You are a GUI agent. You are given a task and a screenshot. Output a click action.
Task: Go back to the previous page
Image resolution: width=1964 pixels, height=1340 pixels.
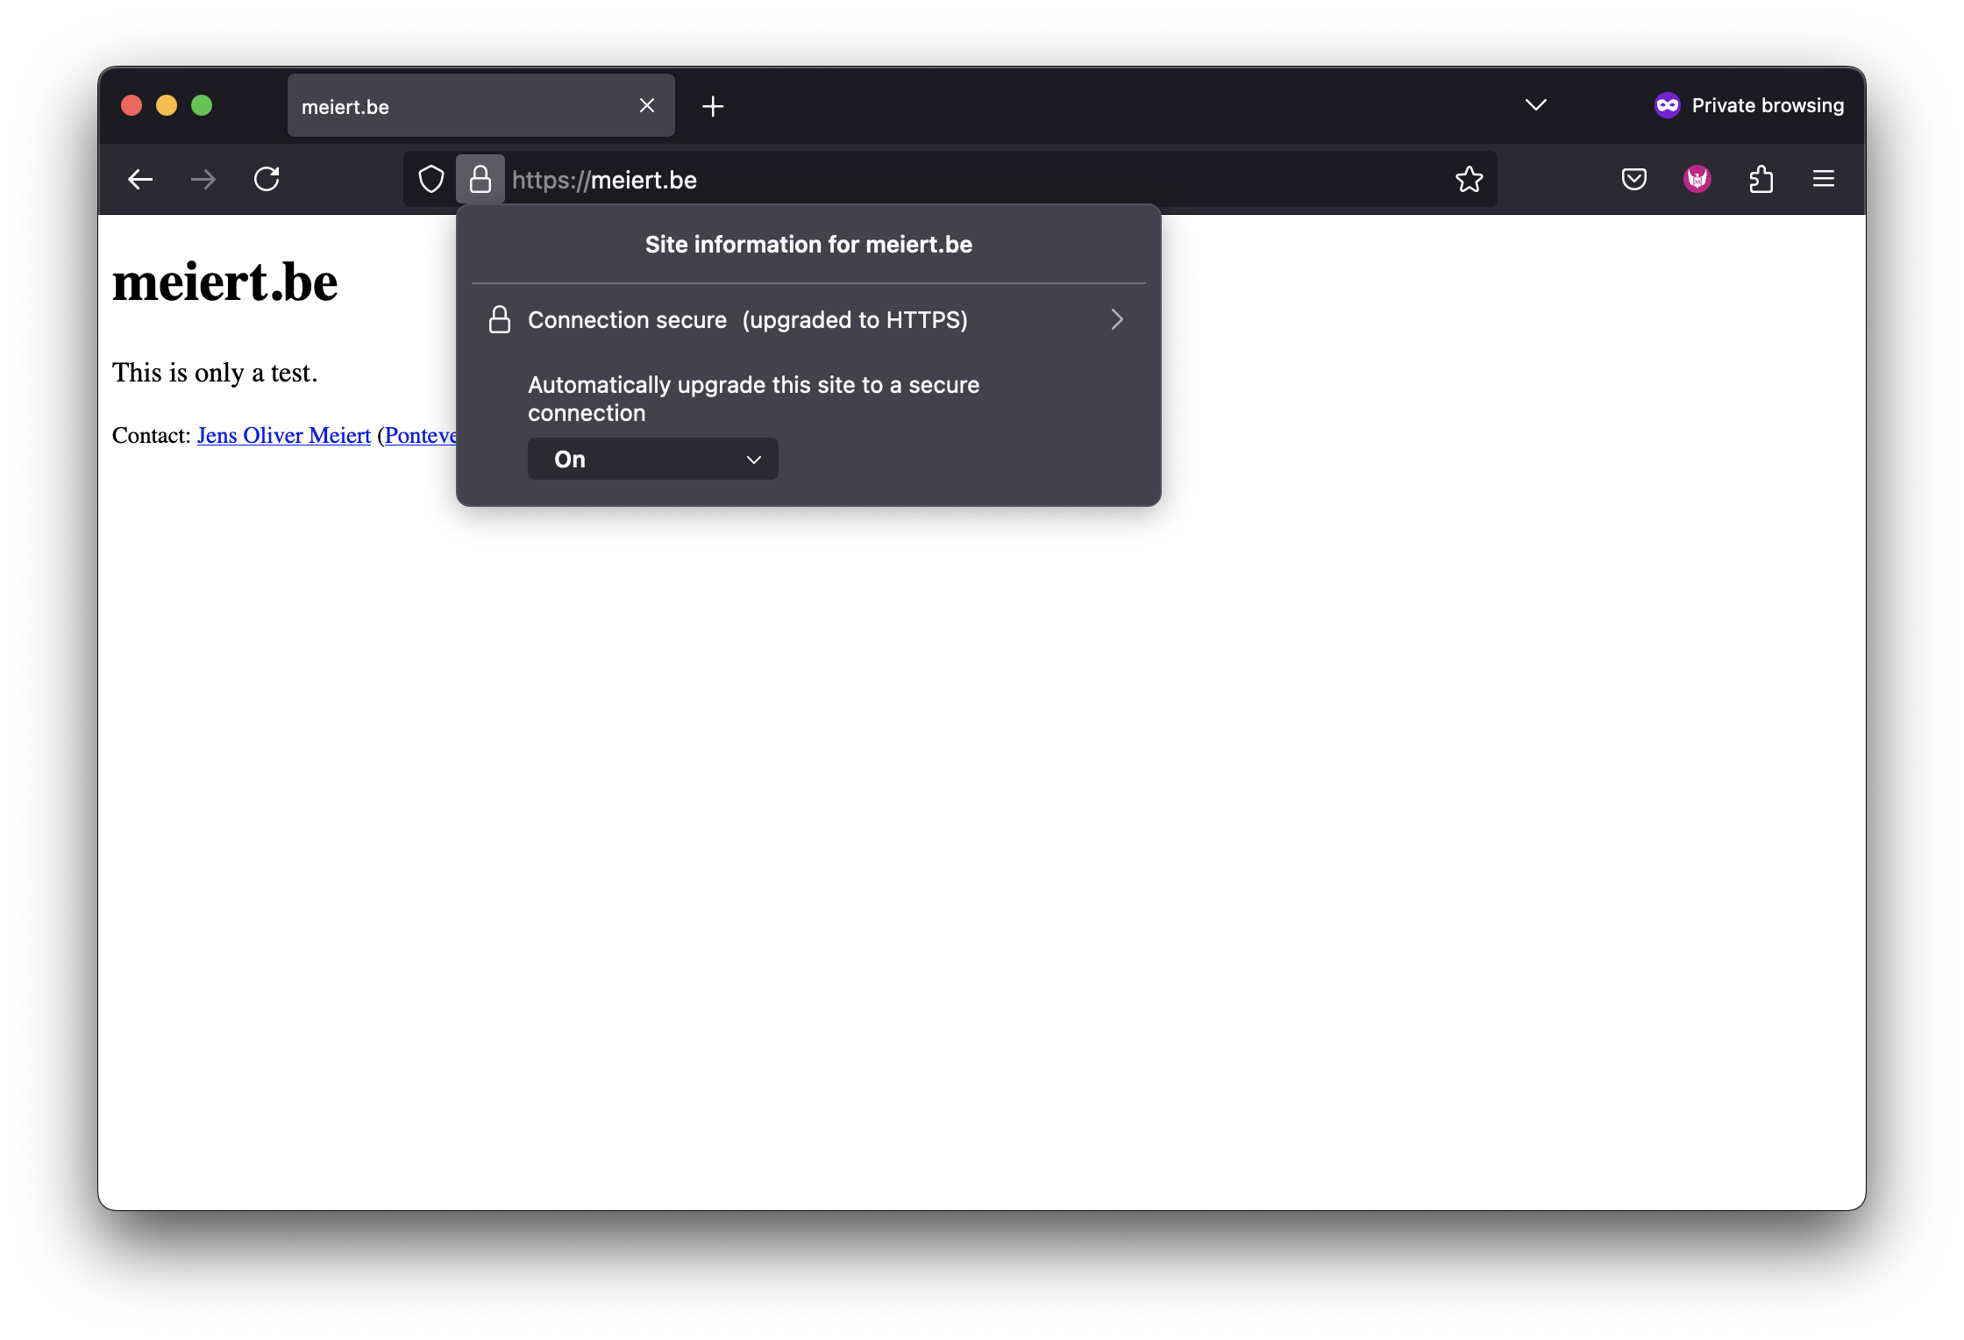pos(140,179)
